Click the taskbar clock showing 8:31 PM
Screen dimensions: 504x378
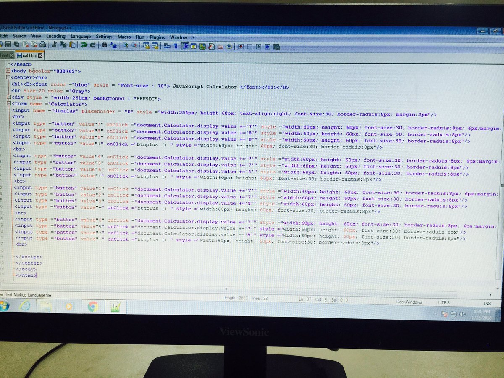[x=482, y=315]
